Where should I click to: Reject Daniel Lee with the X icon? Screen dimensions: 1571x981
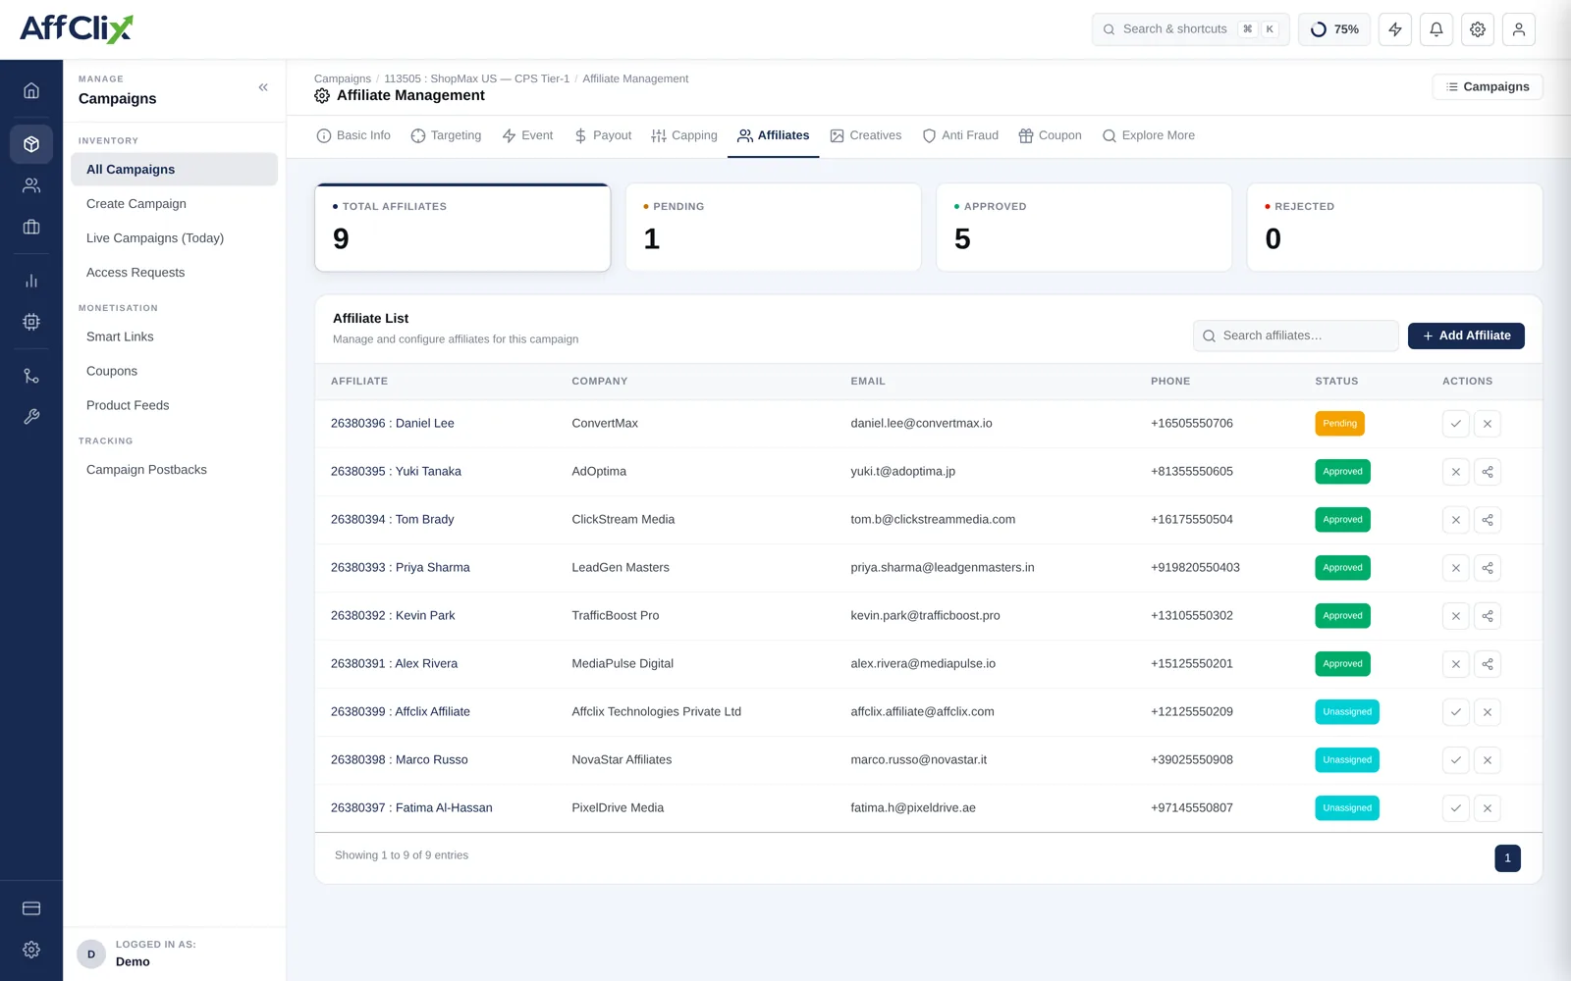point(1488,424)
